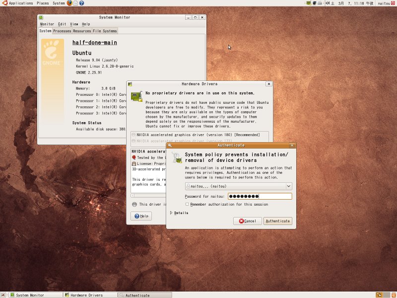Open the Help menu in System Monitor
Screen dimensions: 397x298
point(86,24)
